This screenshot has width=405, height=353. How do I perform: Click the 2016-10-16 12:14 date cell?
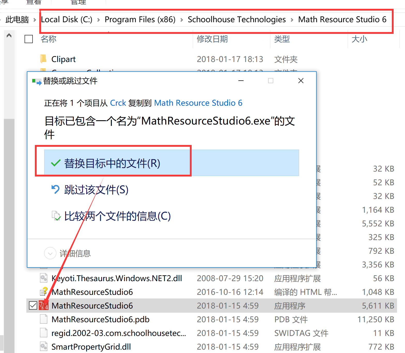click(x=230, y=292)
